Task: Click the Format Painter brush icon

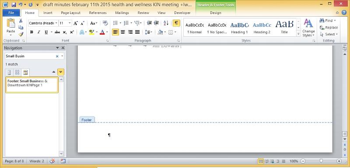Action: click(21, 34)
